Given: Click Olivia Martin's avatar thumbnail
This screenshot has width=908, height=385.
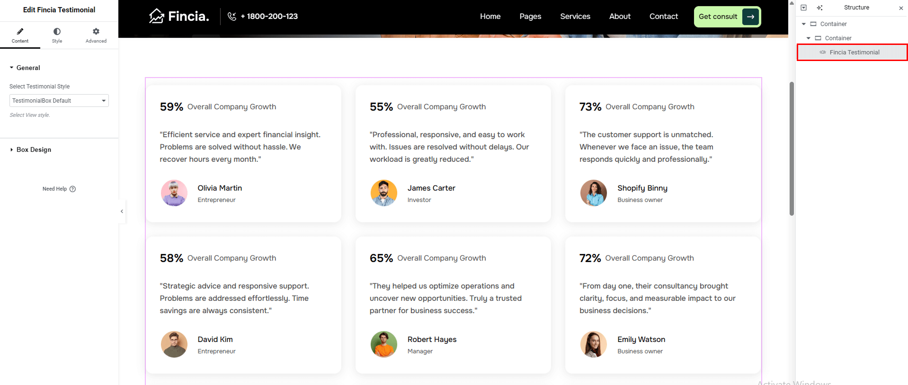Looking at the screenshot, I should [x=174, y=193].
